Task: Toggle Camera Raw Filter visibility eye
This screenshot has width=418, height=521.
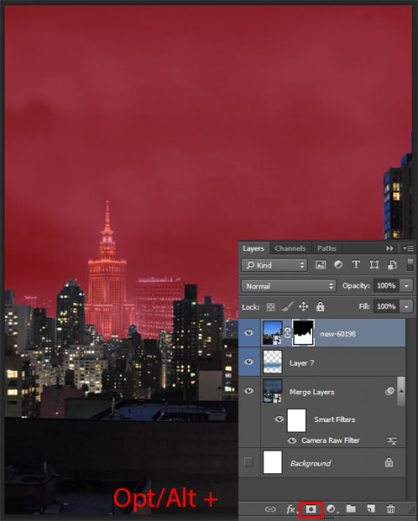Action: (292, 440)
